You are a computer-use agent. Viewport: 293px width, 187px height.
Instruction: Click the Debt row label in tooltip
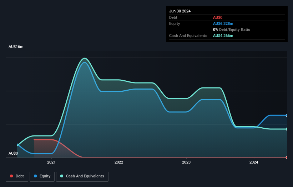173,17
